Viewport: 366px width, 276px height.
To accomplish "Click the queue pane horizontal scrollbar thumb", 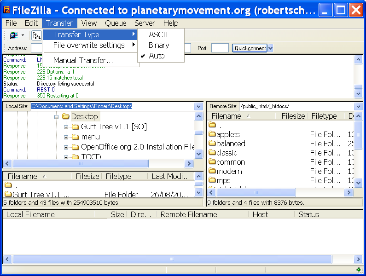I will coord(172,259).
